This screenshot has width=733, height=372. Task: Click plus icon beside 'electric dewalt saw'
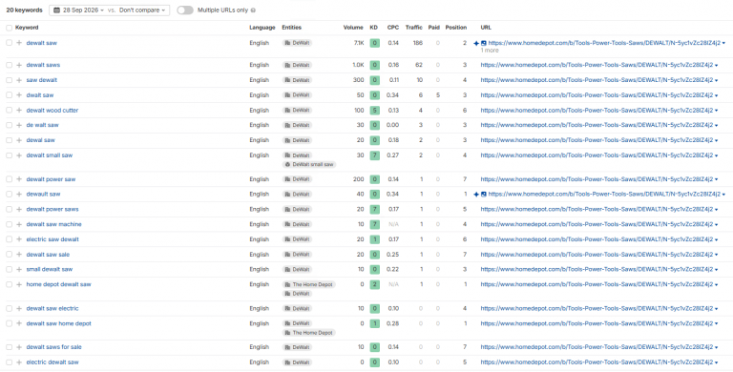click(19, 362)
